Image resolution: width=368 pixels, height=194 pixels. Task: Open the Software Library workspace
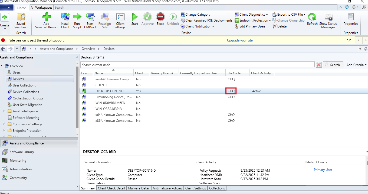22,152
